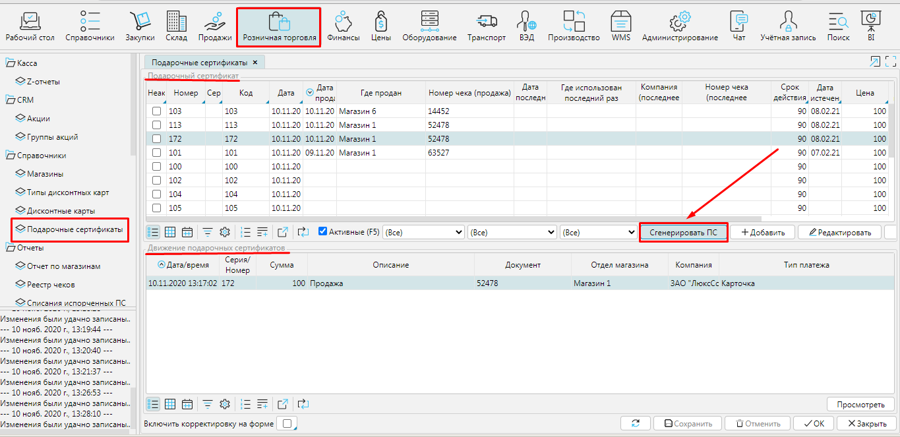Open the WMS module icon
The width and height of the screenshot is (900, 437).
click(620, 26)
